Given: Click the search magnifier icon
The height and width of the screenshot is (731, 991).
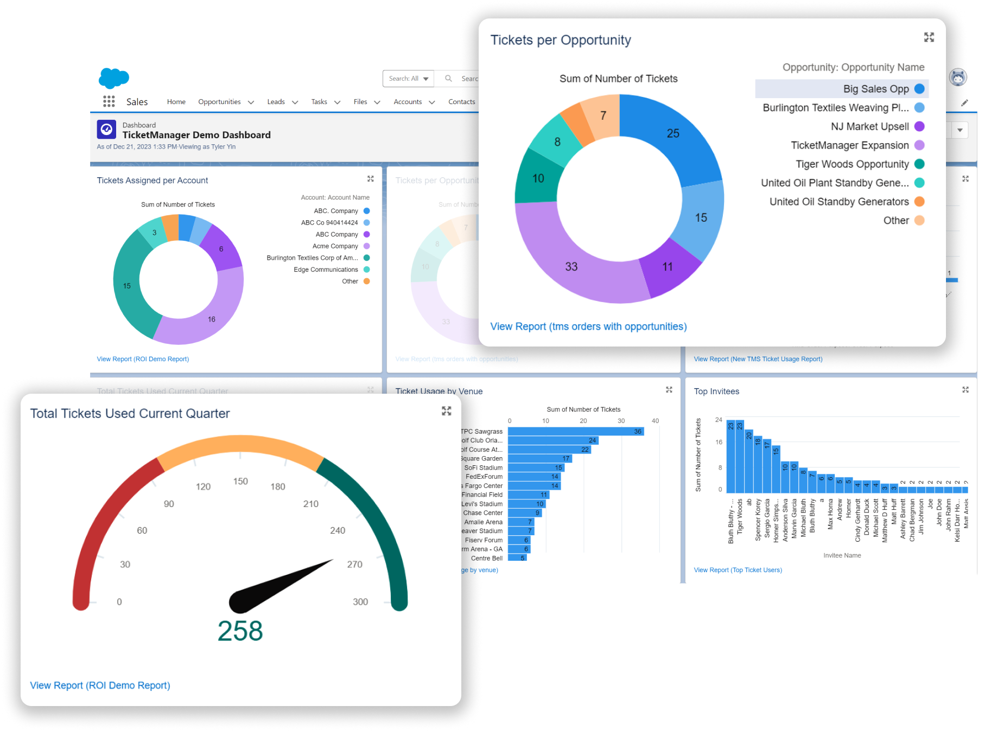Looking at the screenshot, I should 448,78.
